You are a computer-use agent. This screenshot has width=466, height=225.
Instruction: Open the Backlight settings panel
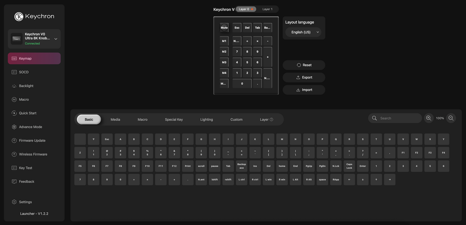point(25,86)
